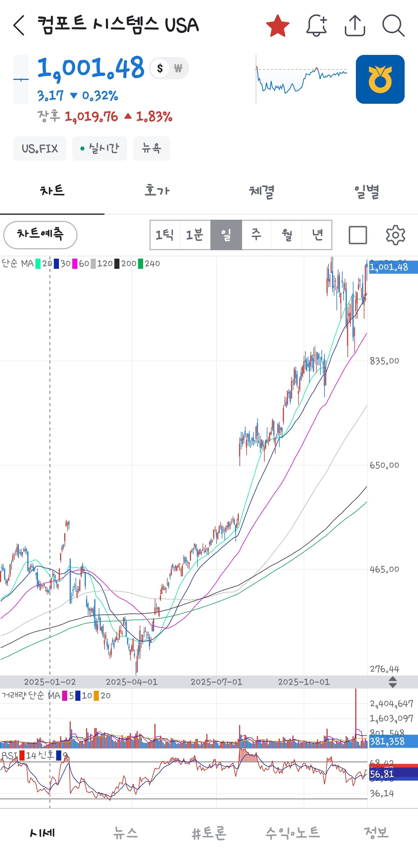Tap the back arrow icon
Viewport: 418px width, 859px height.
pos(19,25)
